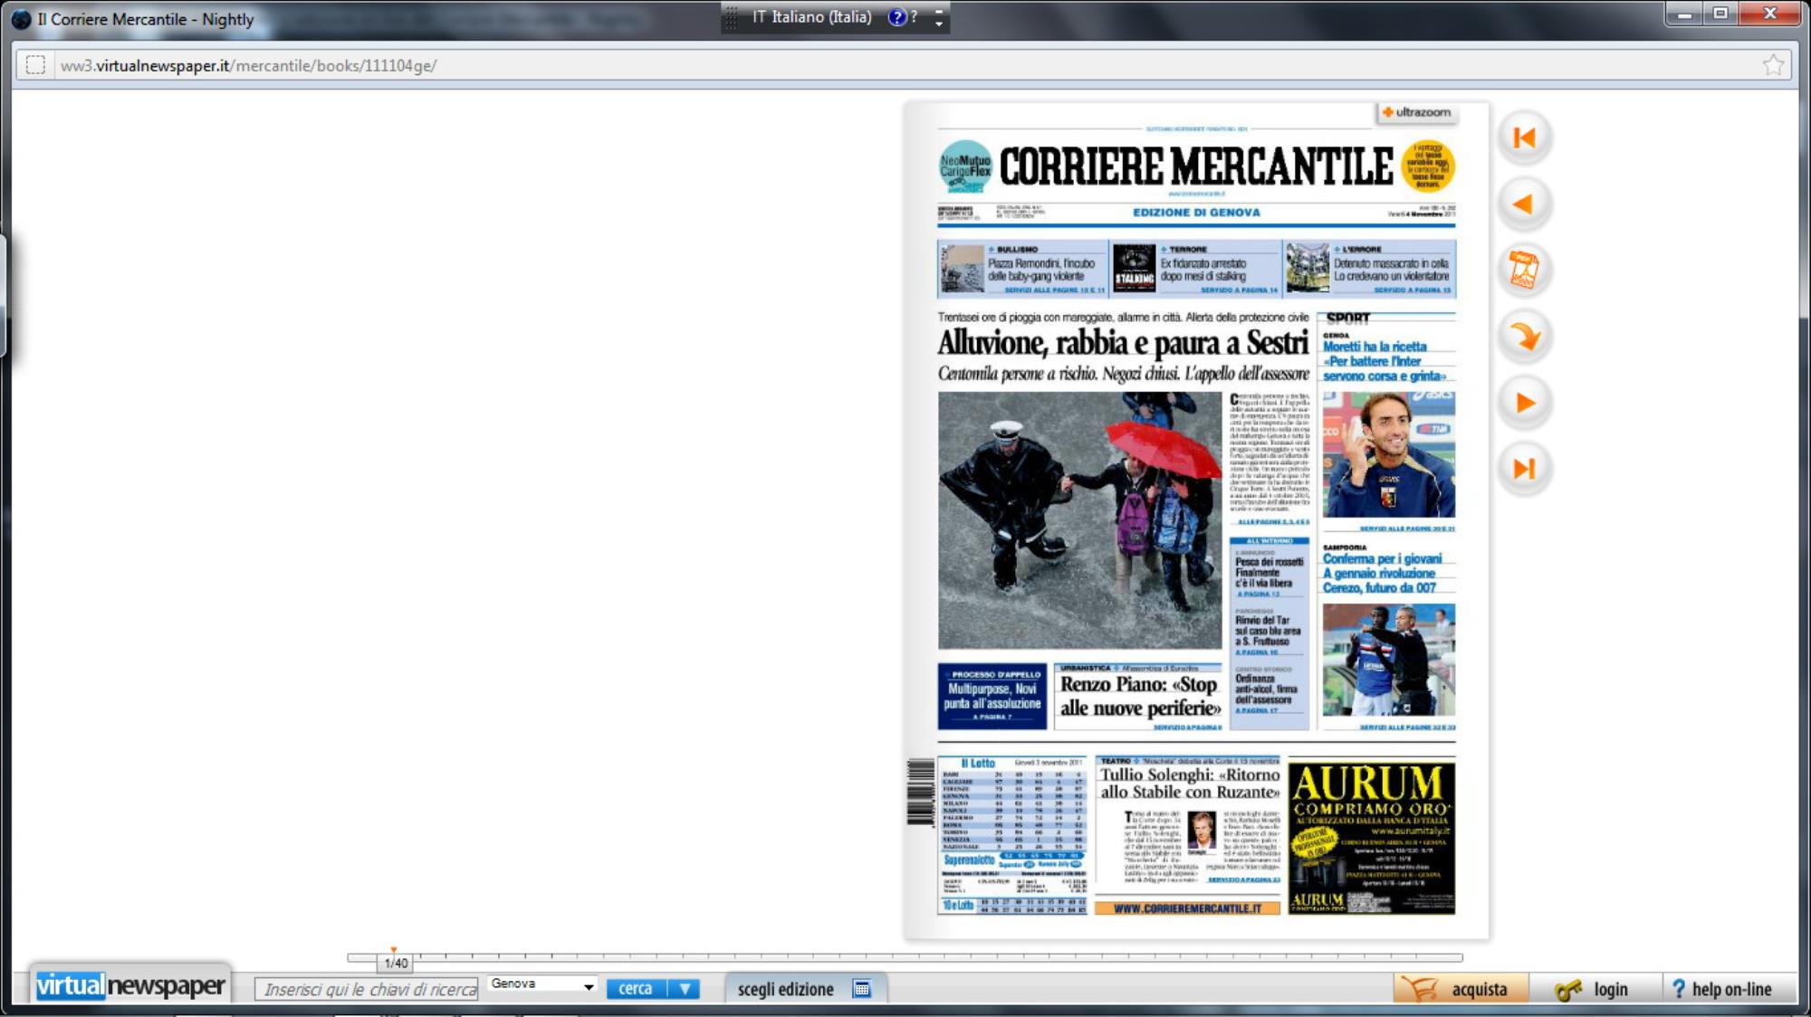Click Ex fidanzato arrestato stalking teaser
Screen dimensions: 1811x1017
tap(1195, 270)
